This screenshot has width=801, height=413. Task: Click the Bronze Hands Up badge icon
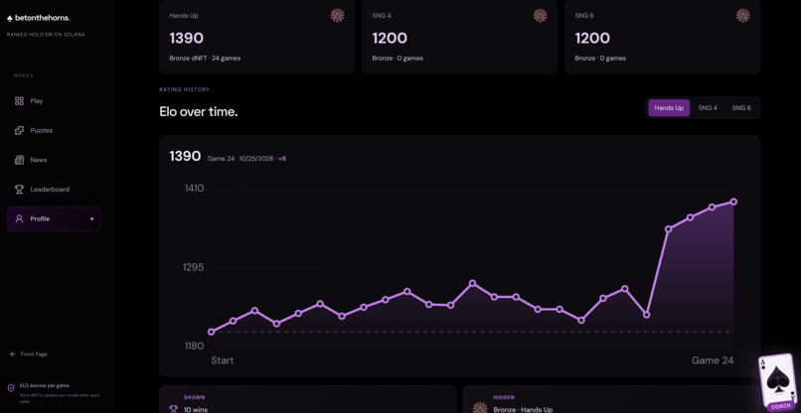pyautogui.click(x=480, y=408)
